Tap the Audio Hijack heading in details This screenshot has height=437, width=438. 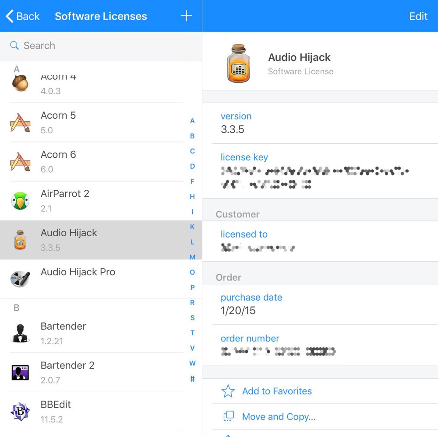(x=299, y=57)
